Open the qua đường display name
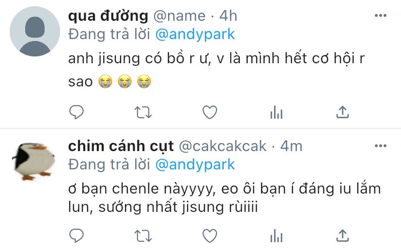The height and width of the screenshot is (250, 401). (x=108, y=16)
